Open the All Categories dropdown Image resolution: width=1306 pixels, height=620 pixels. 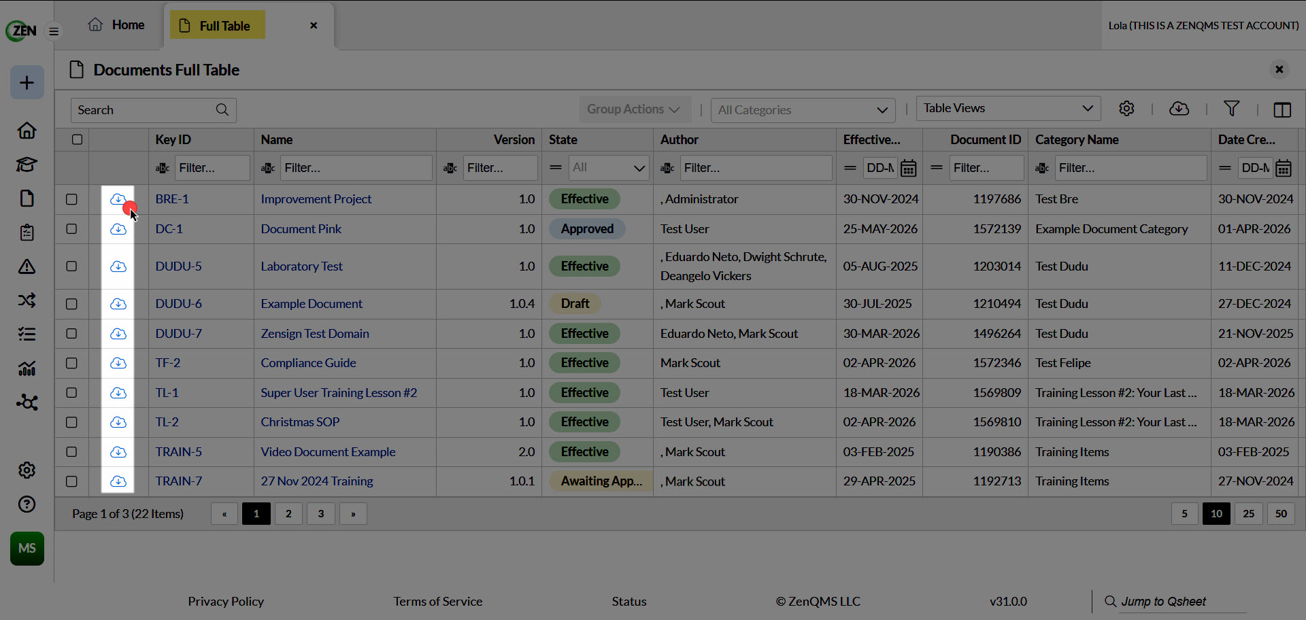click(803, 110)
